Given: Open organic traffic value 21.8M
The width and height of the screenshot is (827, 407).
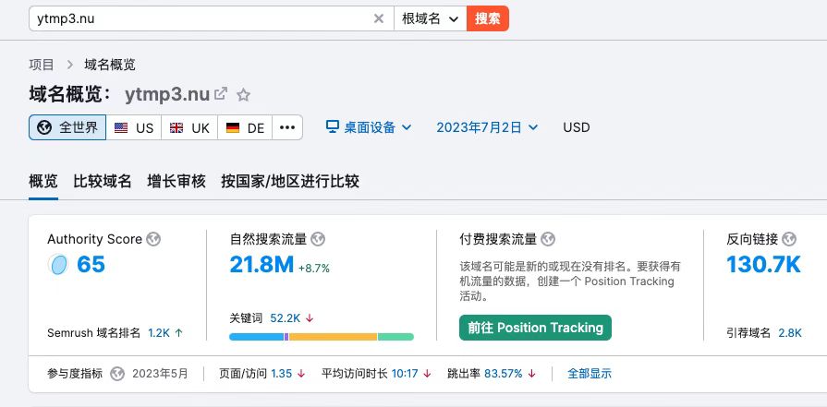Looking at the screenshot, I should point(261,264).
